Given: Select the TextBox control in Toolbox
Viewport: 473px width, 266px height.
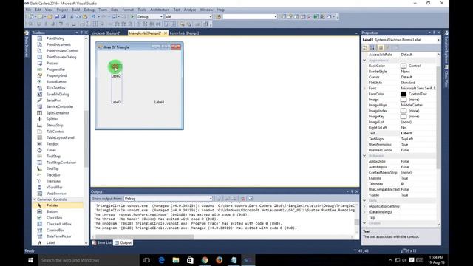Looking at the screenshot, I should [x=52, y=144].
